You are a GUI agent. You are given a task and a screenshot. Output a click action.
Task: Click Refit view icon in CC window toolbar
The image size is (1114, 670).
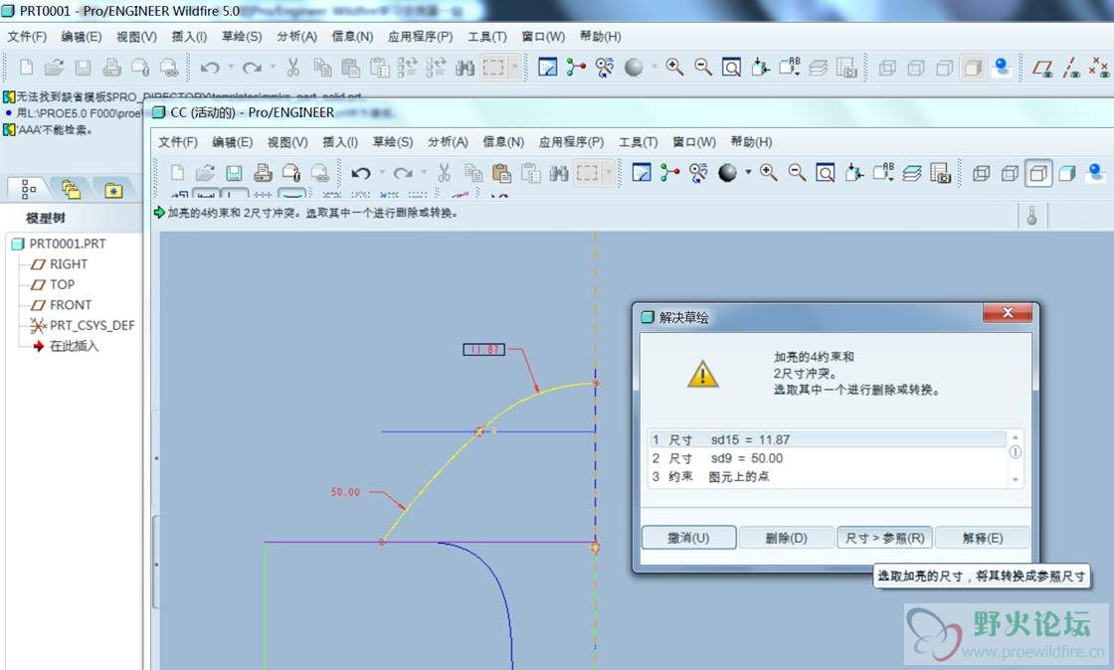pos(826,172)
